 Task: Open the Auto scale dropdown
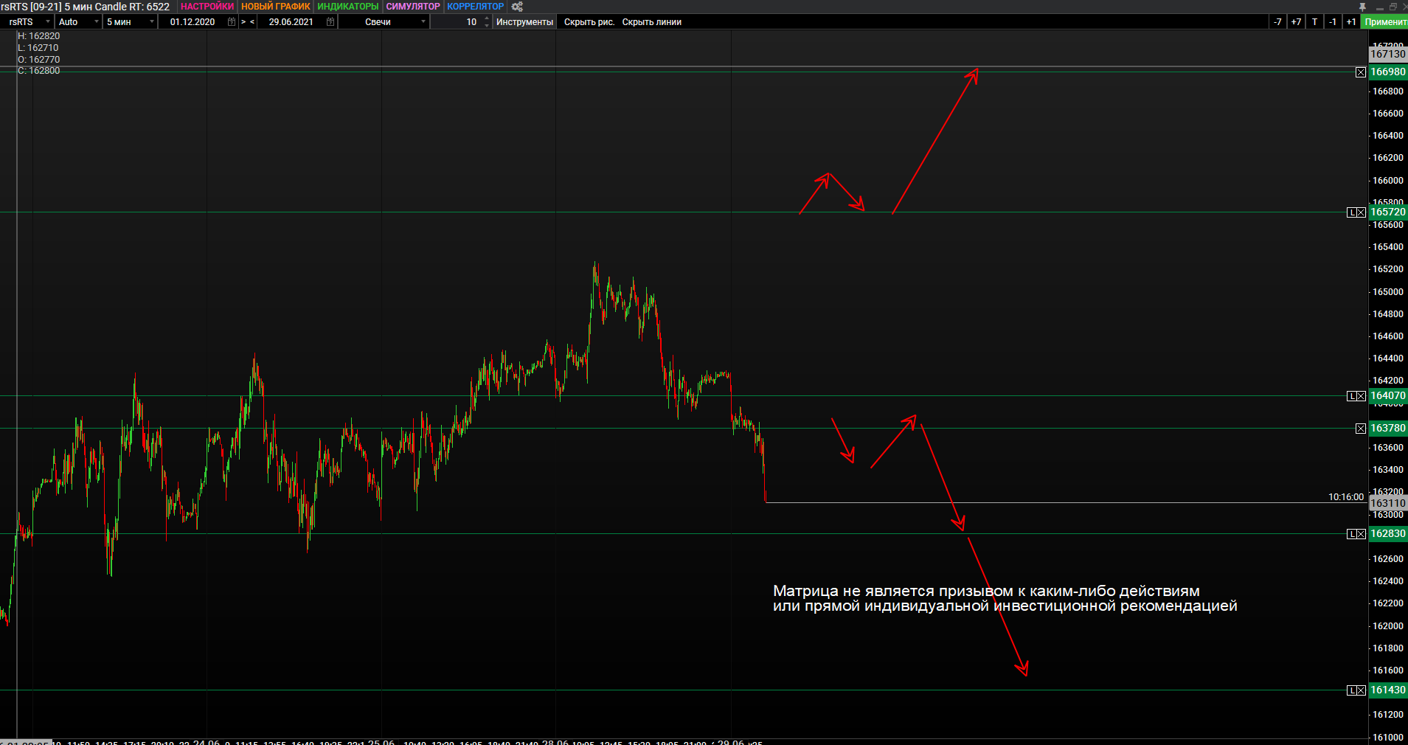[x=78, y=22]
